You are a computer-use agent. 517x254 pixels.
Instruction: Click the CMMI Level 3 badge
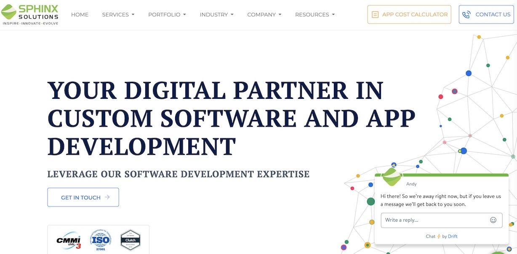tap(69, 240)
